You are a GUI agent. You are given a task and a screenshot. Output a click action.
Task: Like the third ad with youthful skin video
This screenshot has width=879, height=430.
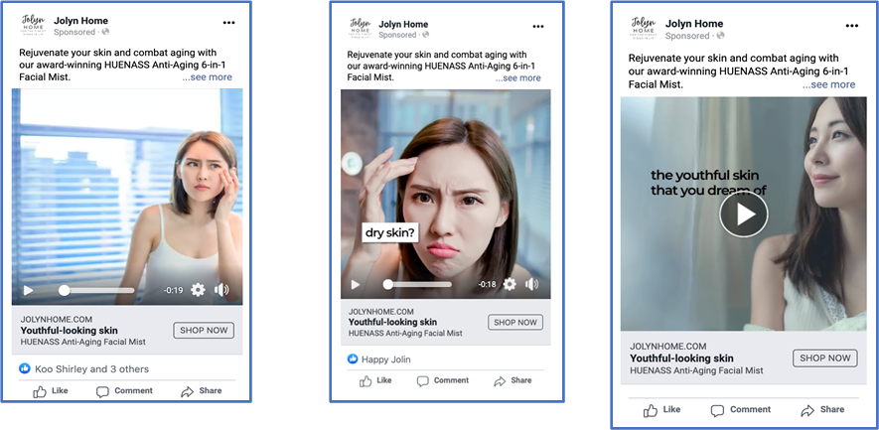[661, 410]
